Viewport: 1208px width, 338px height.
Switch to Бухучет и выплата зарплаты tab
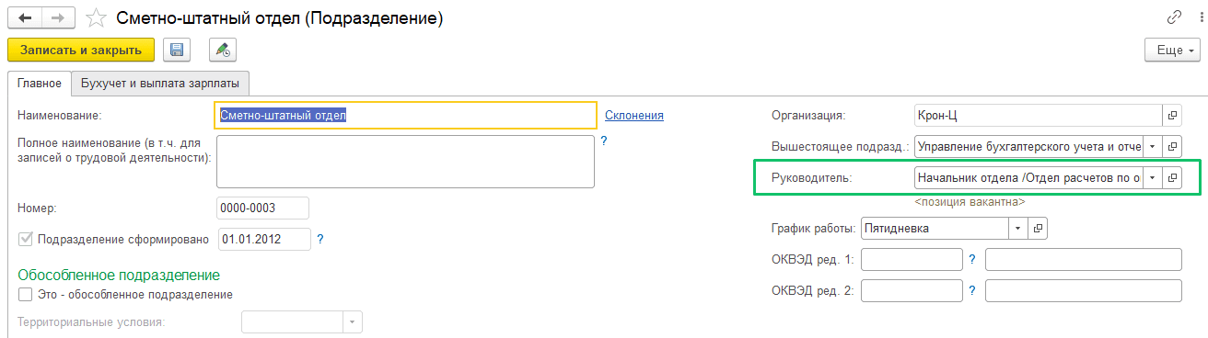[x=160, y=84]
